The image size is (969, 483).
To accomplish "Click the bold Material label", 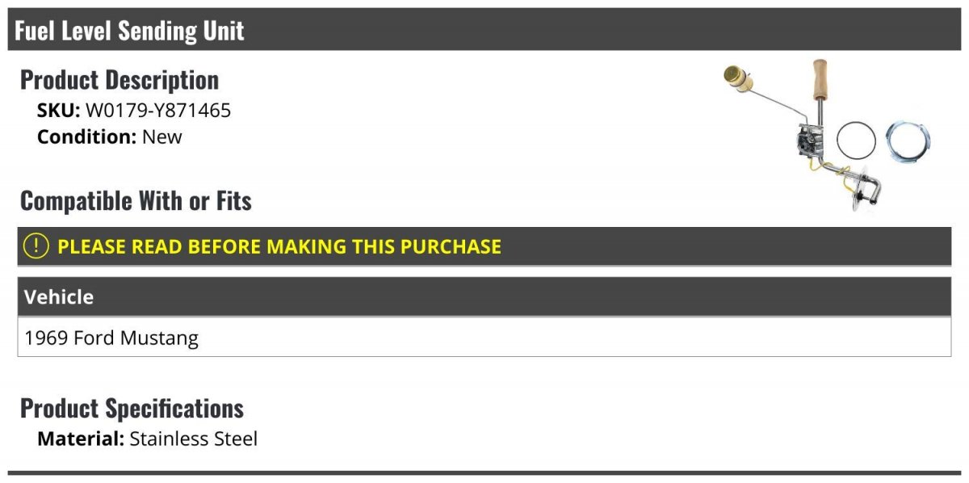I will point(81,439).
